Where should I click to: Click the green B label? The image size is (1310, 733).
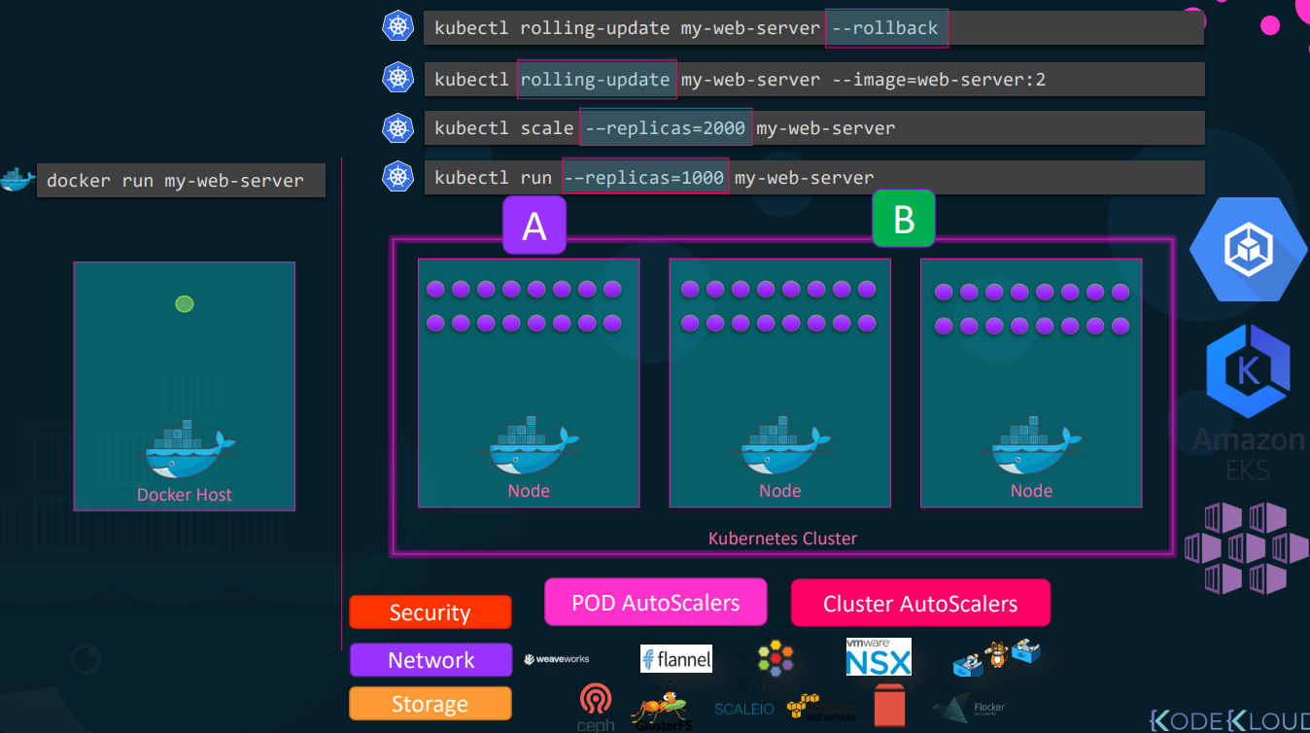(x=904, y=219)
